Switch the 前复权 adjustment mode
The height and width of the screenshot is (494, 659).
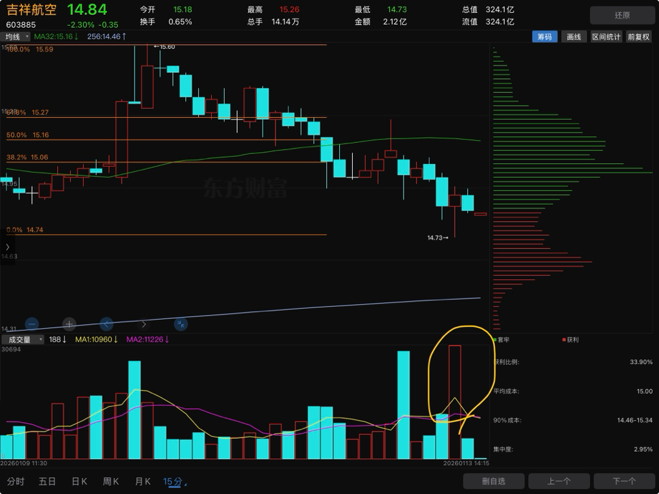coord(638,37)
